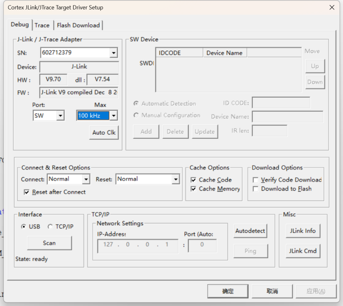Click the Move Down button

coord(315,82)
